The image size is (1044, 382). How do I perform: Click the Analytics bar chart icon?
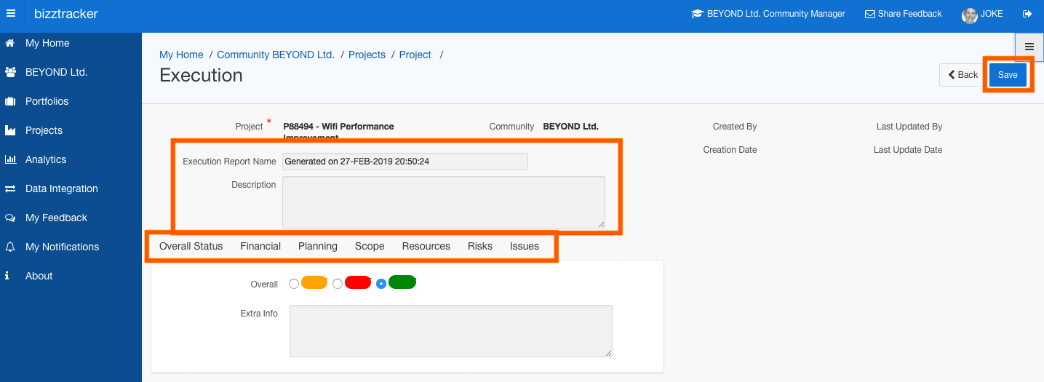tap(10, 159)
